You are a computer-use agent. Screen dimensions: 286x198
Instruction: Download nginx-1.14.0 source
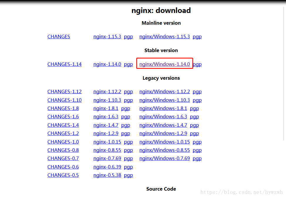(107, 64)
